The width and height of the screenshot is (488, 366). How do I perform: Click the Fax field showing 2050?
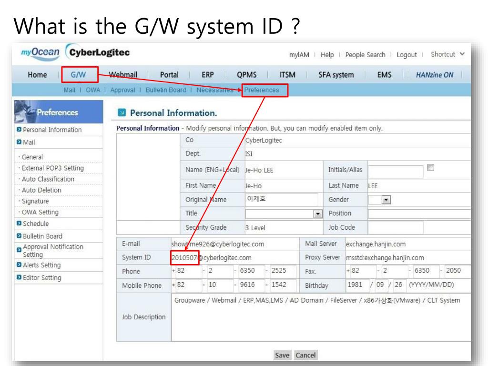coord(457,271)
